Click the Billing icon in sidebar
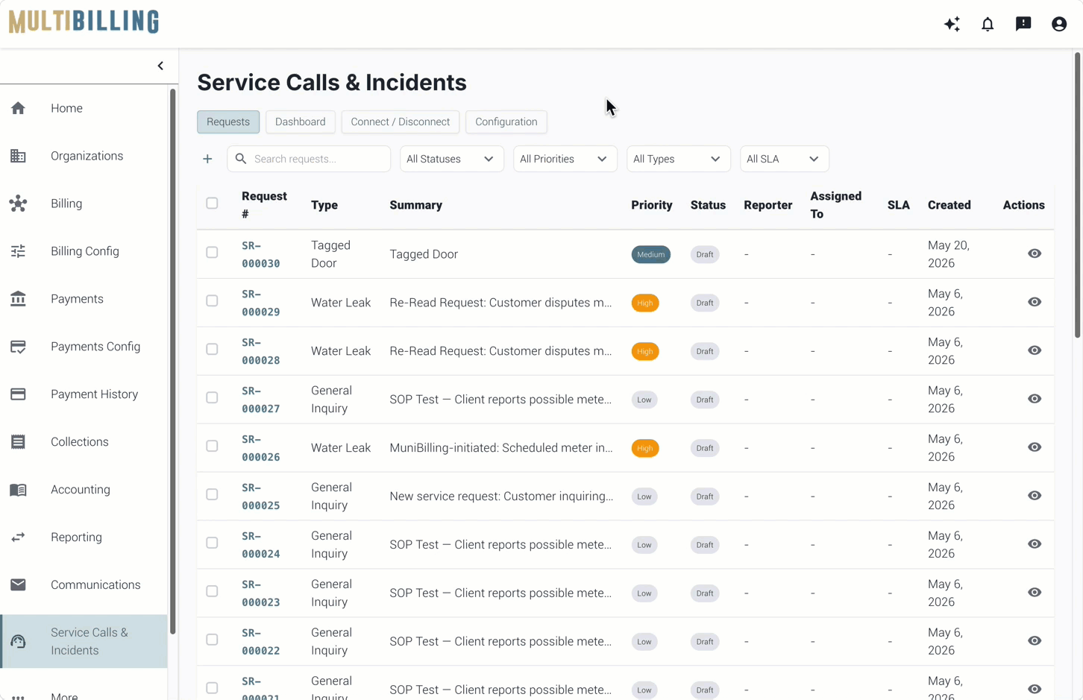Screen dimensions: 1083x700 coord(18,204)
